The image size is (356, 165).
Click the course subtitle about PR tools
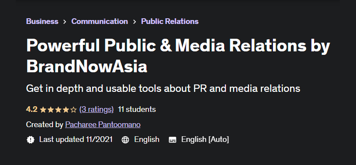163,88
